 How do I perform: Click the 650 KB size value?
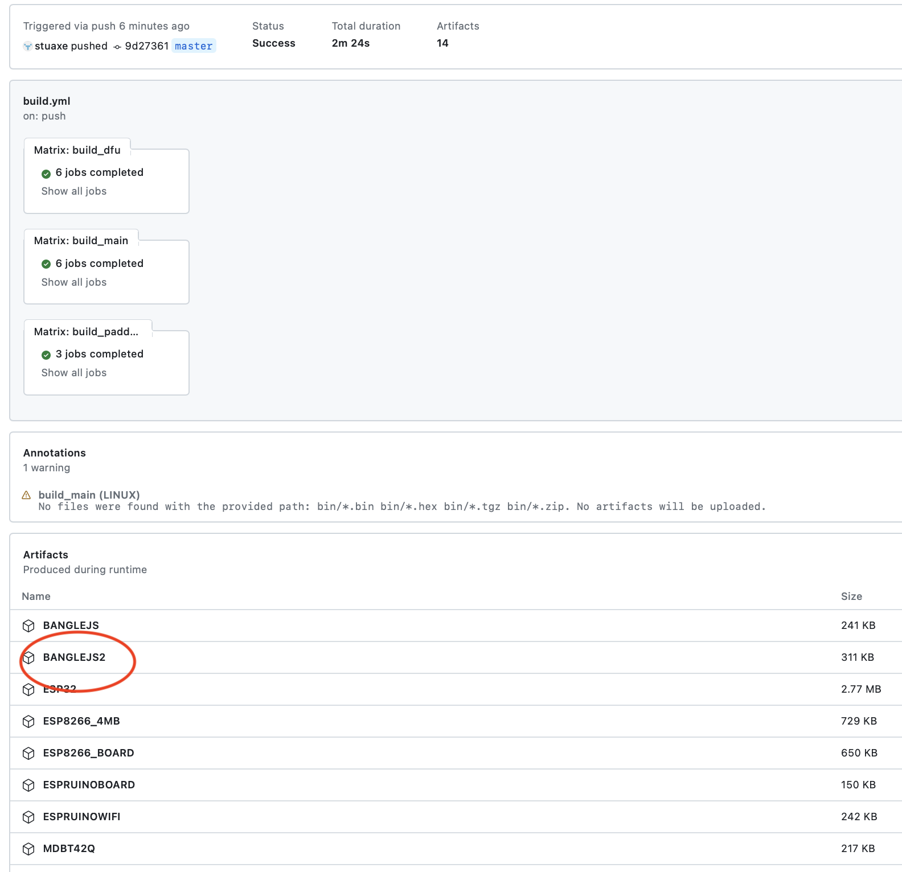point(859,753)
